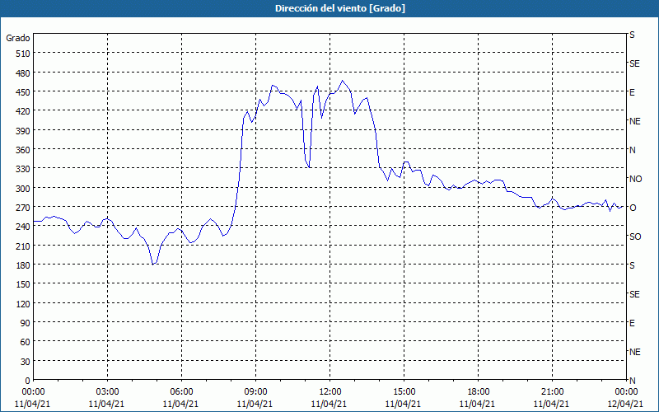Screen dimensions: 659x412
Task: Click the 30 y-axis value
Action: click(26, 362)
